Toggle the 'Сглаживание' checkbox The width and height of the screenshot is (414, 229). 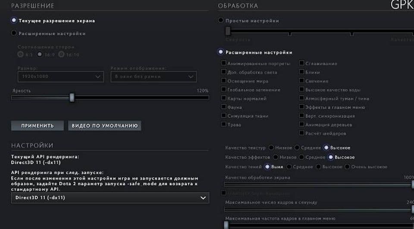pyautogui.click(x=301, y=64)
